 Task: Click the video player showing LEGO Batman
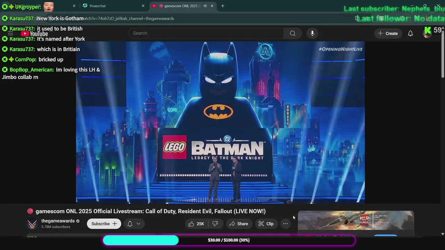(220, 122)
